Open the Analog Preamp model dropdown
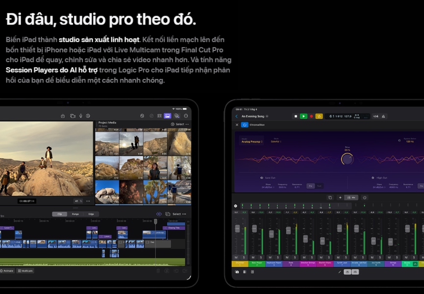 [x=252, y=142]
